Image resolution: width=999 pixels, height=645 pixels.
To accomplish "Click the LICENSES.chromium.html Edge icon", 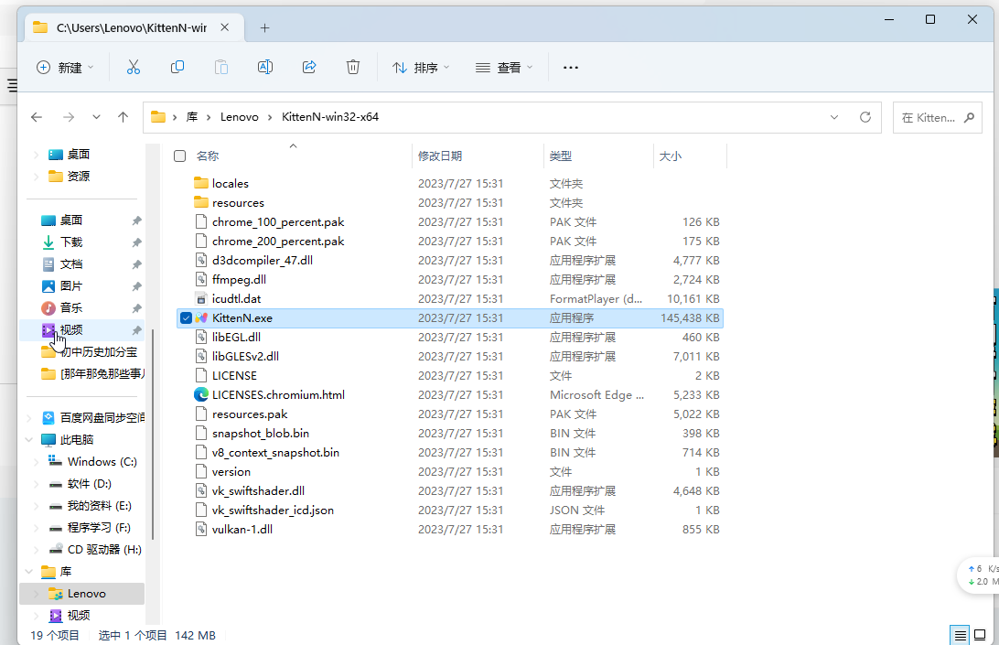I will 201,394.
